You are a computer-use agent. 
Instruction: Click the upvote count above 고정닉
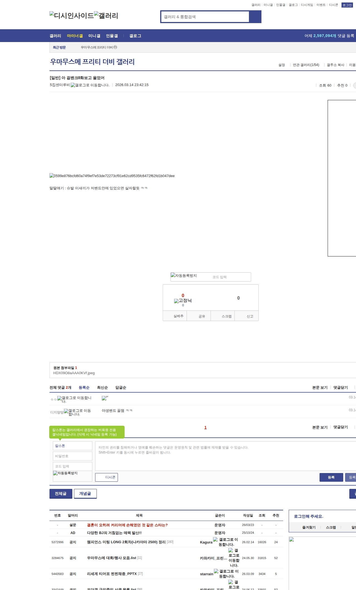click(x=183, y=295)
